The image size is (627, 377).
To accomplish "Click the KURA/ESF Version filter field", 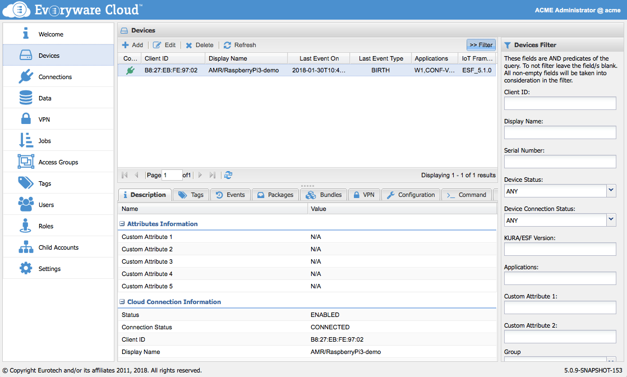I will coord(560,249).
